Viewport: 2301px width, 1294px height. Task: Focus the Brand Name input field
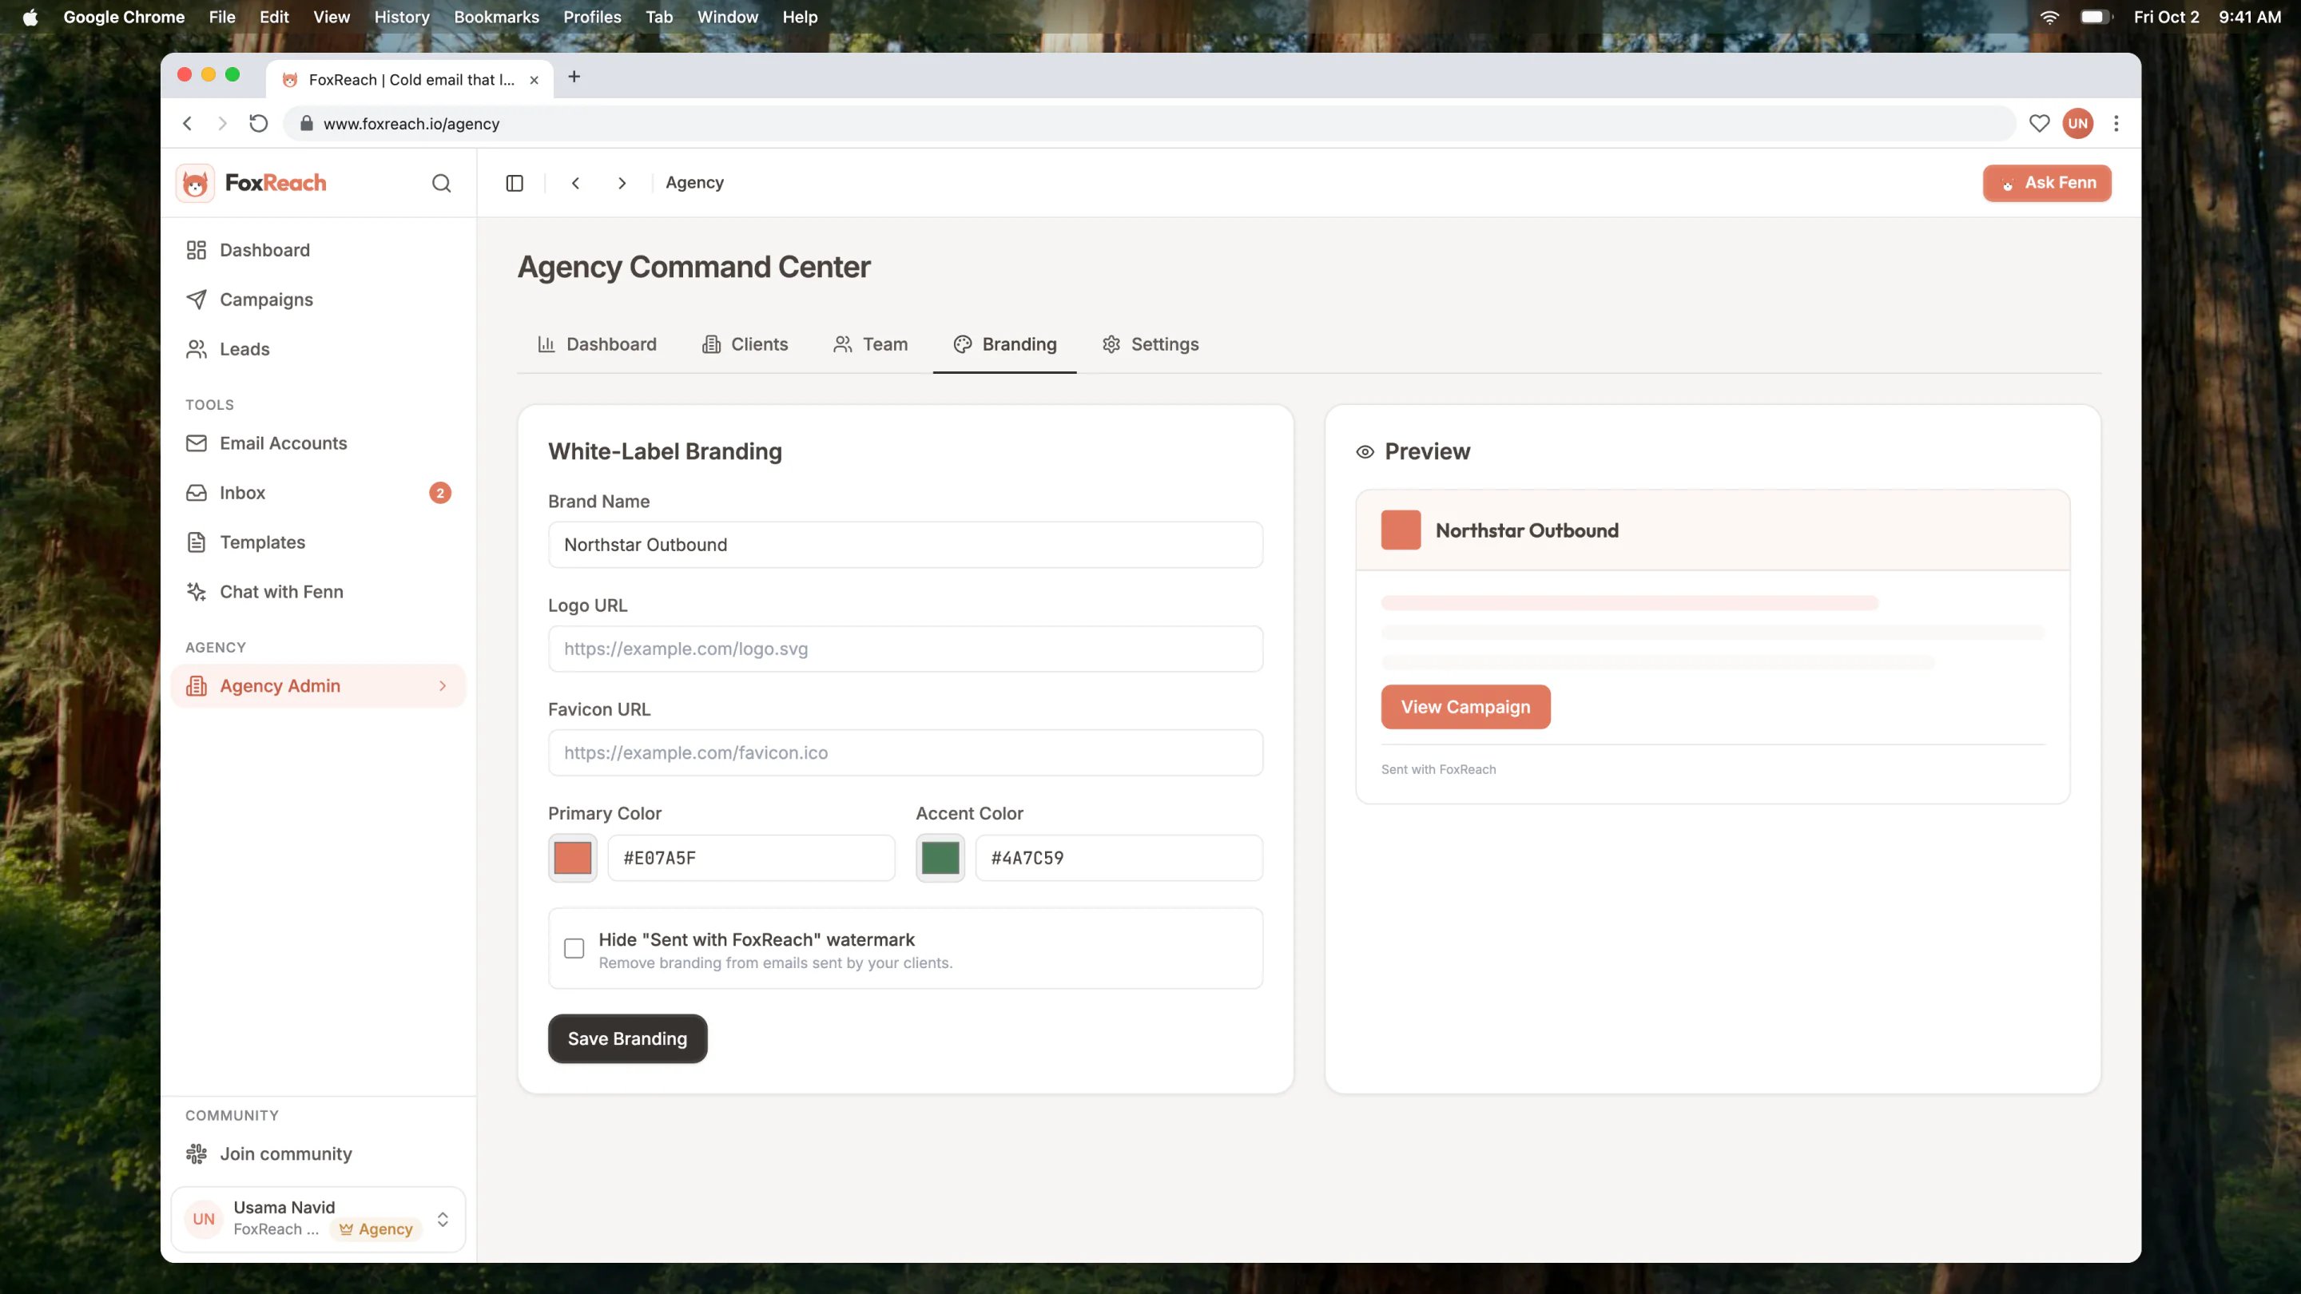(x=905, y=545)
